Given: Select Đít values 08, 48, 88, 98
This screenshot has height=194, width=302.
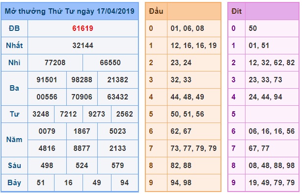Looking at the screenshot, I should tap(272, 166).
